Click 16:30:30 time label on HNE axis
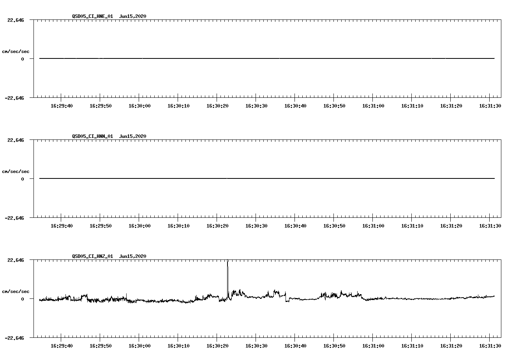Image resolution: width=529 pixels, height=360 pixels. point(256,106)
